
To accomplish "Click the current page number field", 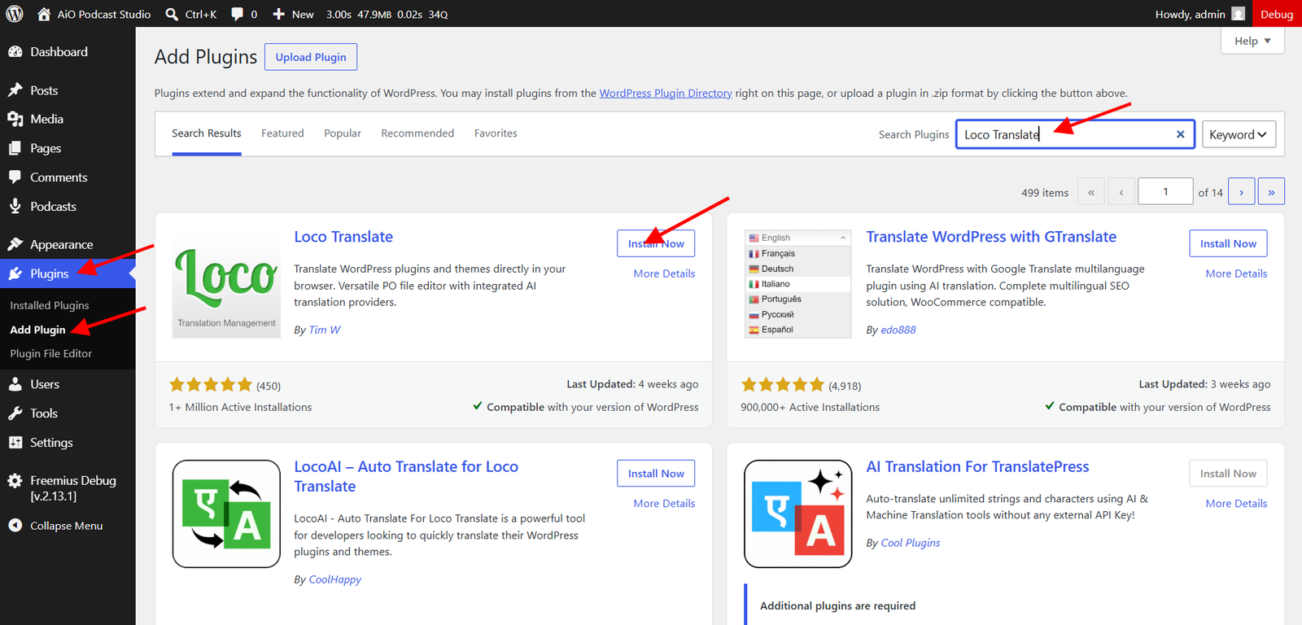I will [x=1165, y=192].
